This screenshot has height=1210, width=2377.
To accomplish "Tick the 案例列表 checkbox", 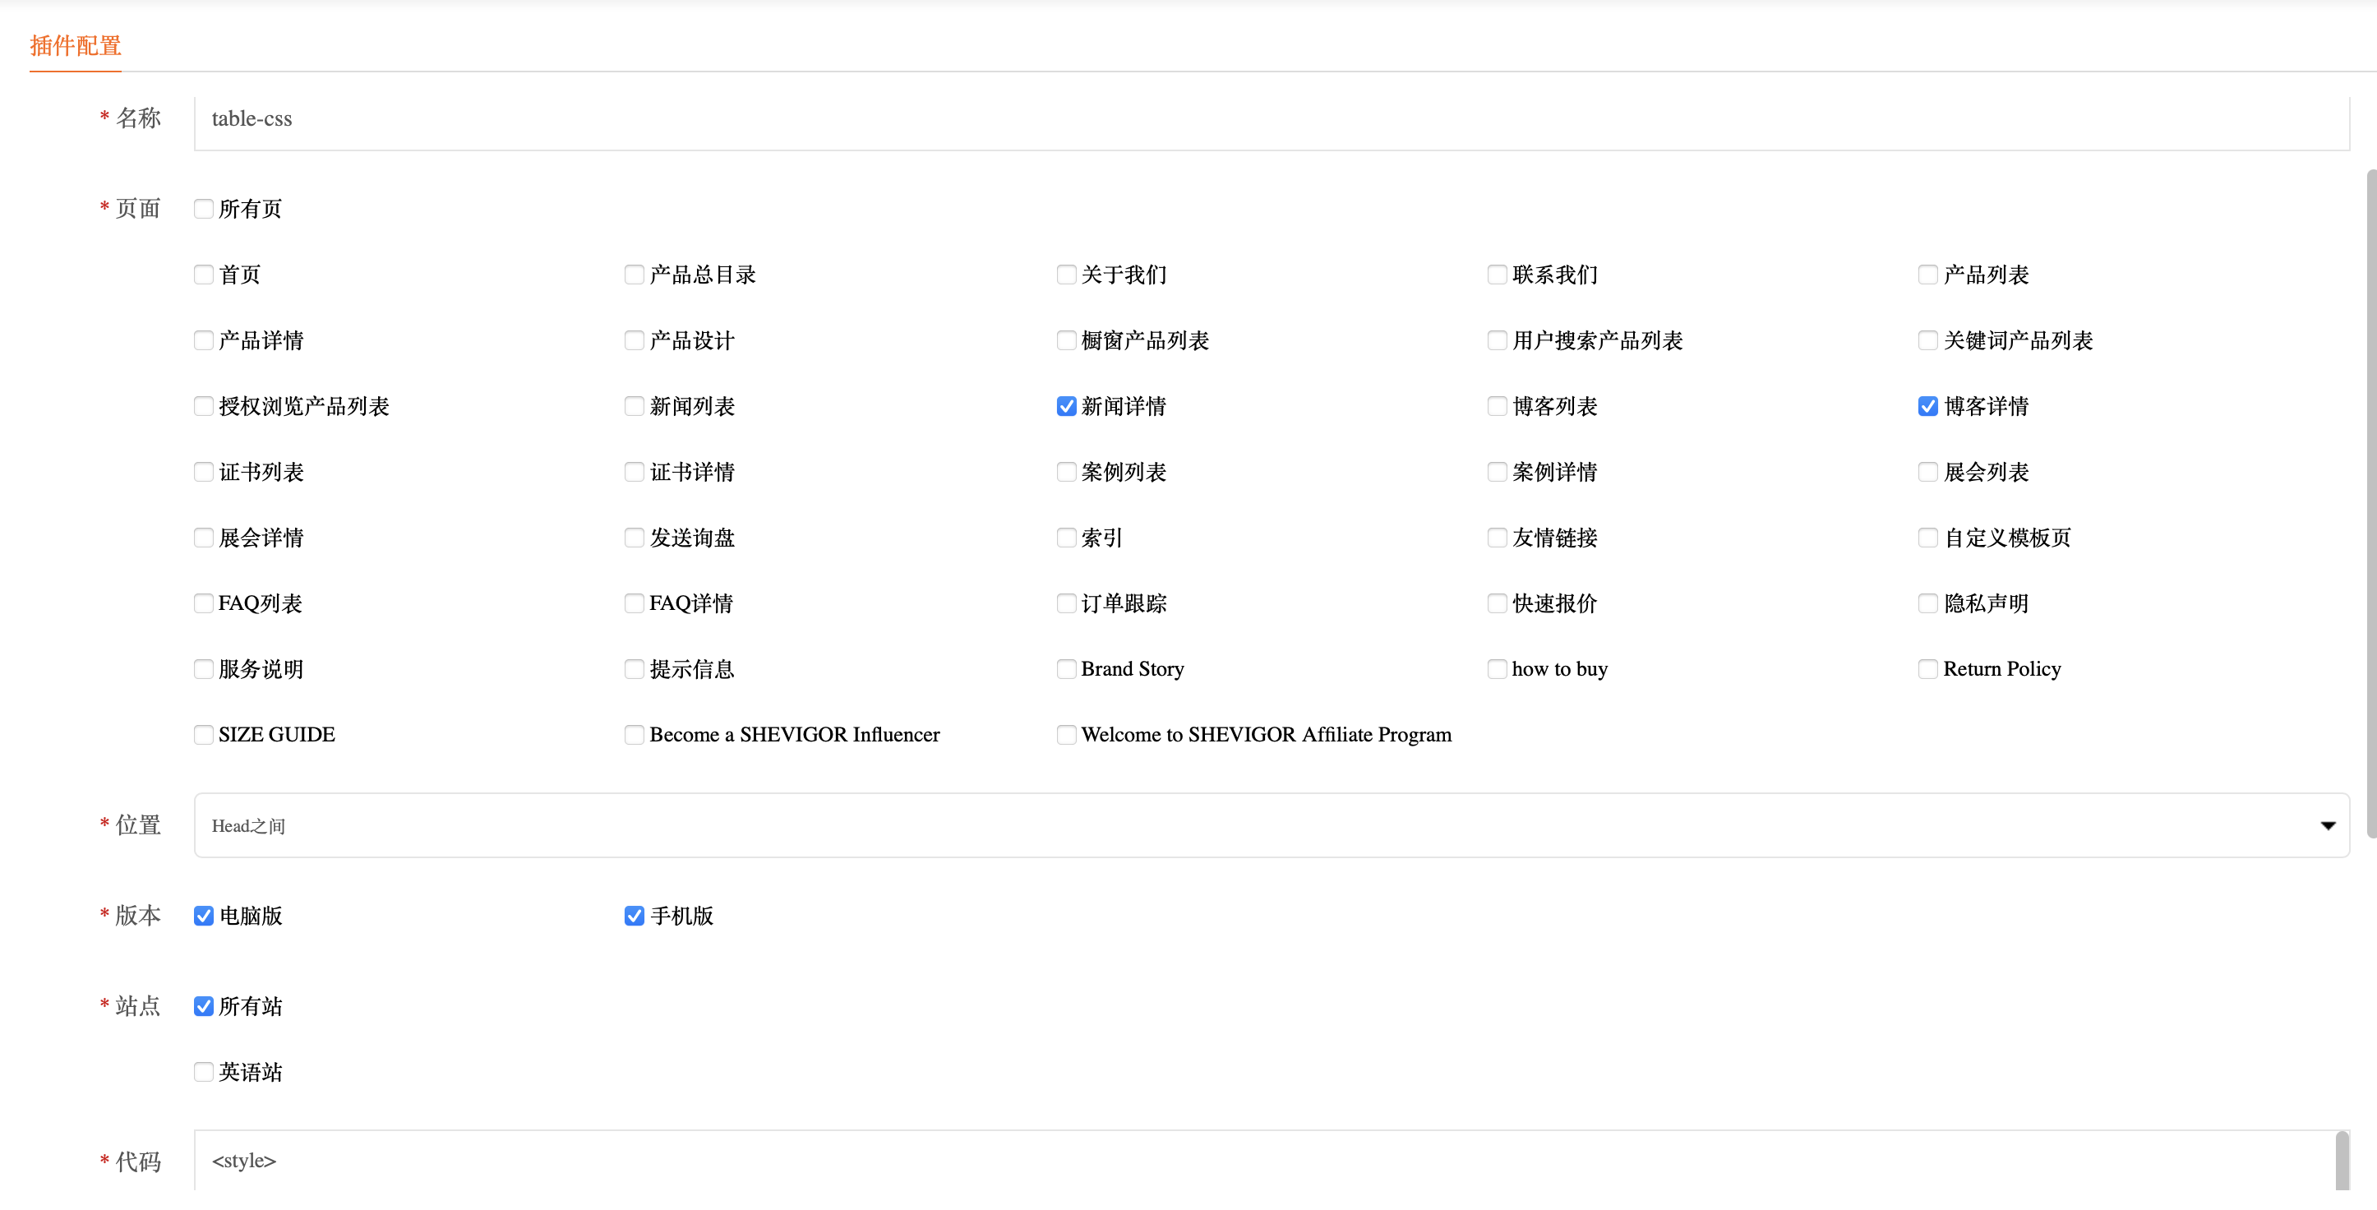I will [x=1067, y=472].
